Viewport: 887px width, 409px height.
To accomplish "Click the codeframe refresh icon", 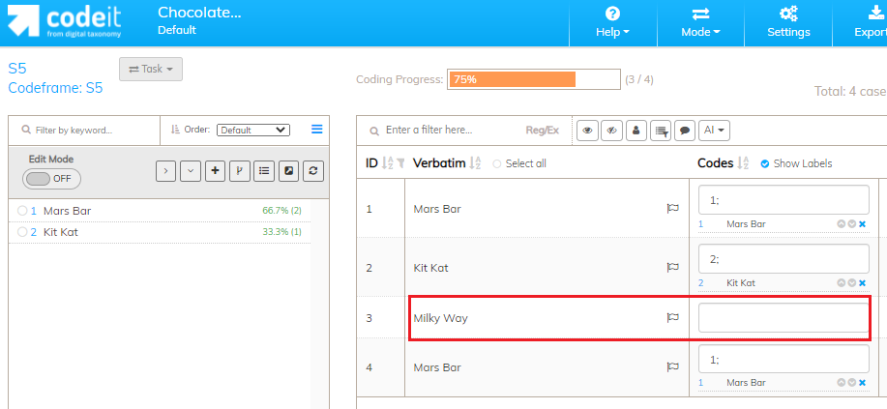I will coord(313,171).
